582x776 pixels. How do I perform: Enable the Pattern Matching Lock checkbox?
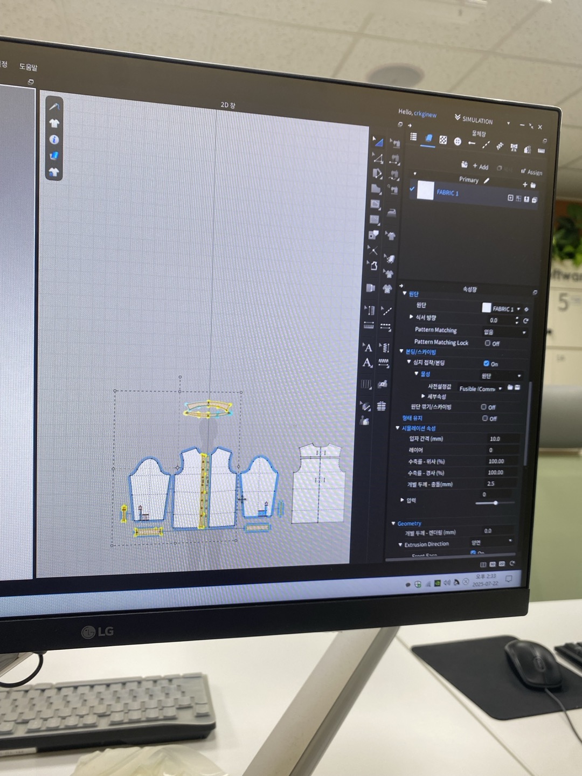pyautogui.click(x=488, y=343)
